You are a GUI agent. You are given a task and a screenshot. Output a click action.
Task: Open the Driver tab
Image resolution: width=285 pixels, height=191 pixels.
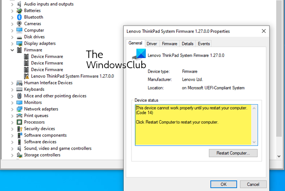point(152,44)
